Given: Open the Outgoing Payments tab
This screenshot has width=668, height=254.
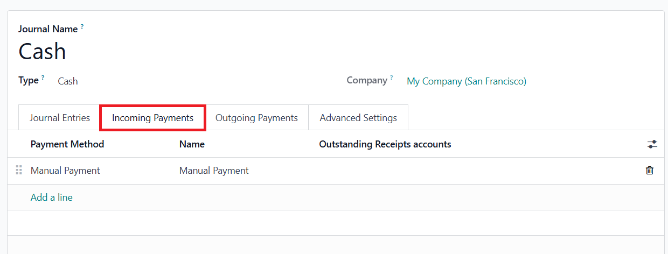Looking at the screenshot, I should point(256,118).
